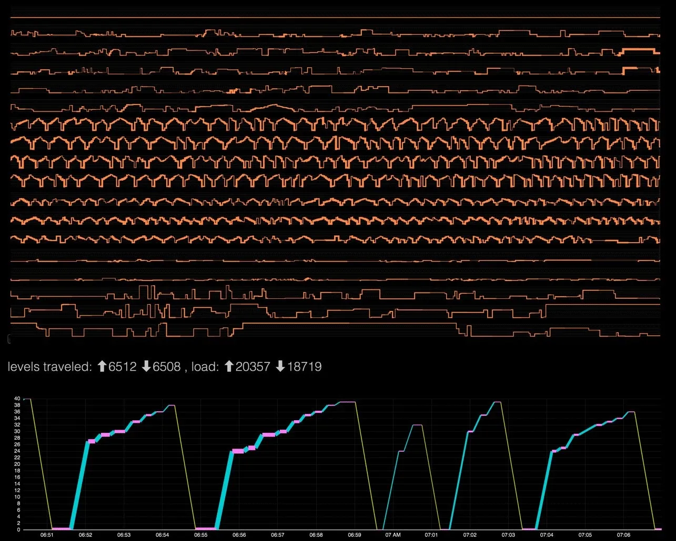Click the 07:04 time axis label

pyautogui.click(x=547, y=535)
